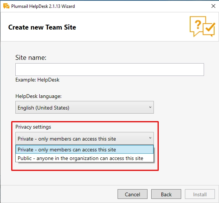Open the HelpDesk language dropdown
The image size is (219, 203).
click(85, 107)
